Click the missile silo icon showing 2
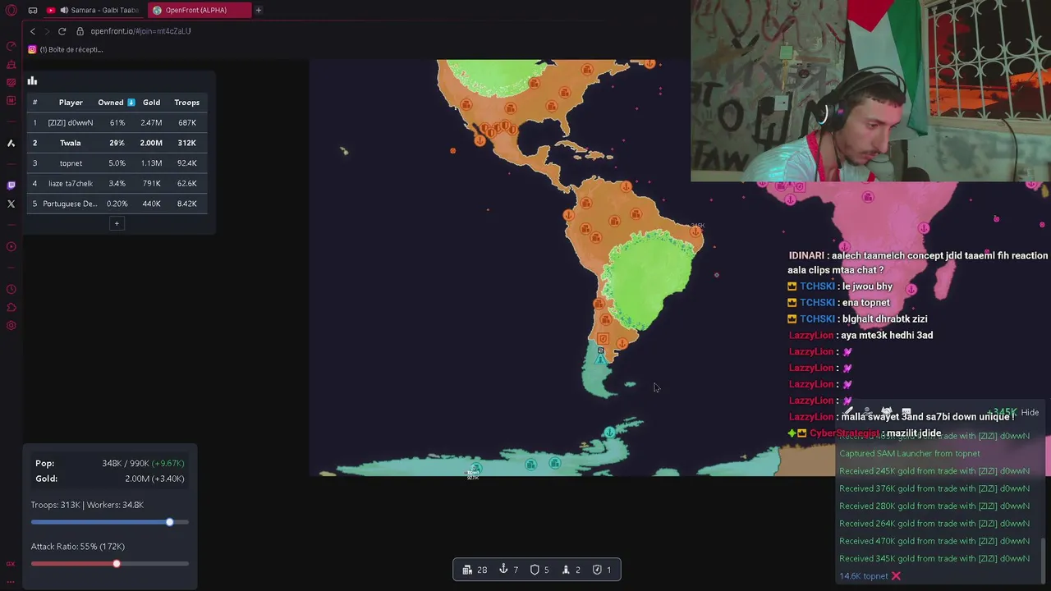Image resolution: width=1051 pixels, height=591 pixels. click(x=566, y=570)
